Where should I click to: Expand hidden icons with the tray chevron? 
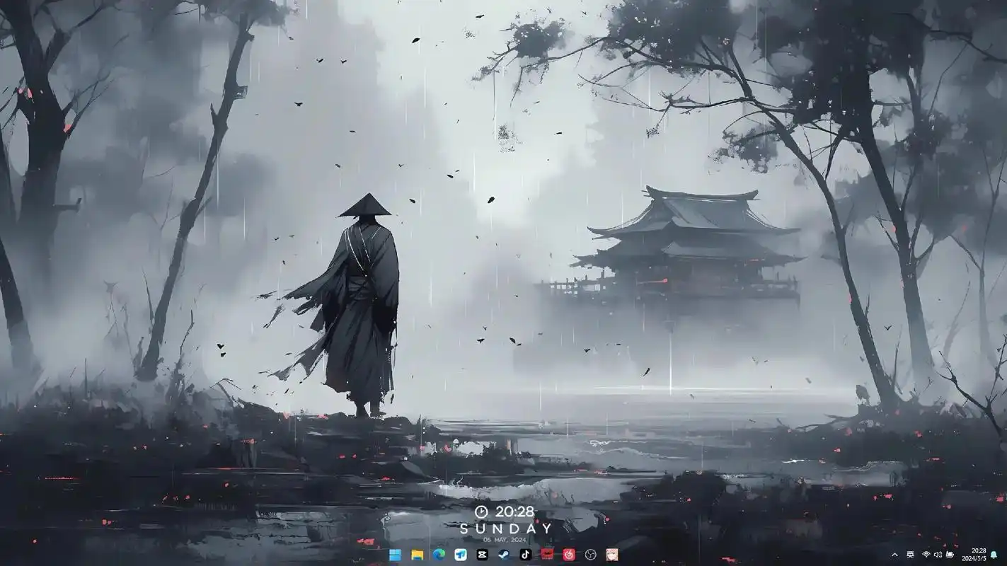click(895, 555)
